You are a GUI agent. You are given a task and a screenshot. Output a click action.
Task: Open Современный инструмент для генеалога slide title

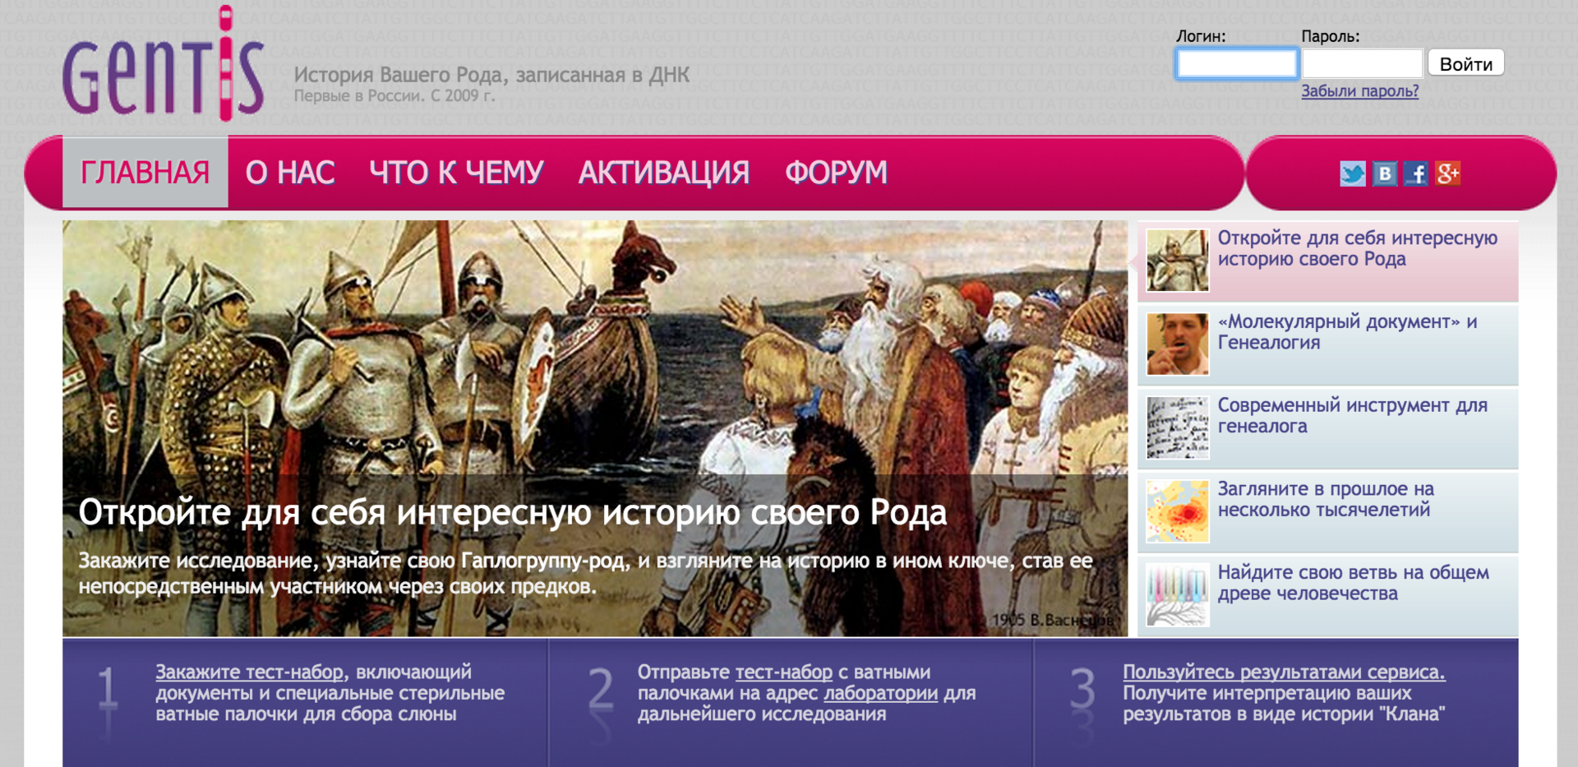(x=1353, y=416)
